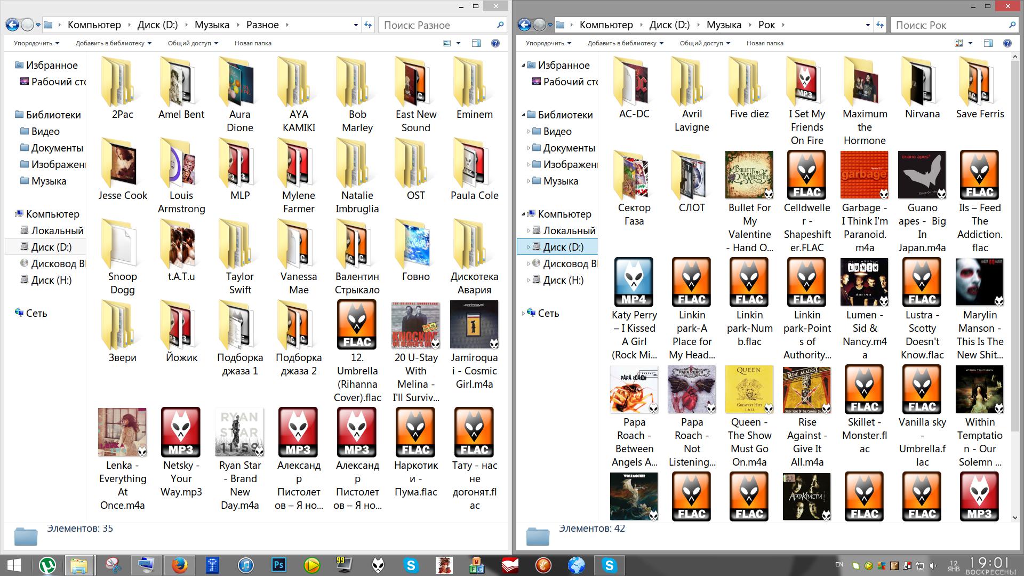Collapse Компьютер node in right navigation pane
This screenshot has height=576, width=1024.
523,214
